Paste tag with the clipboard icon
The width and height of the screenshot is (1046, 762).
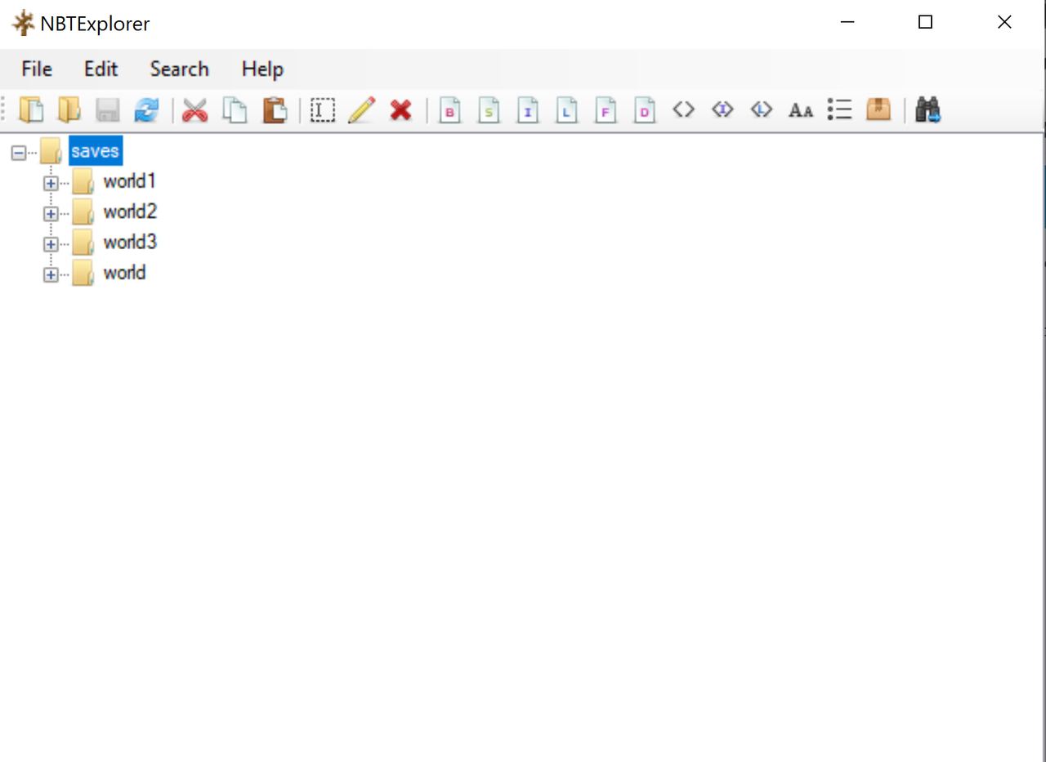(274, 109)
